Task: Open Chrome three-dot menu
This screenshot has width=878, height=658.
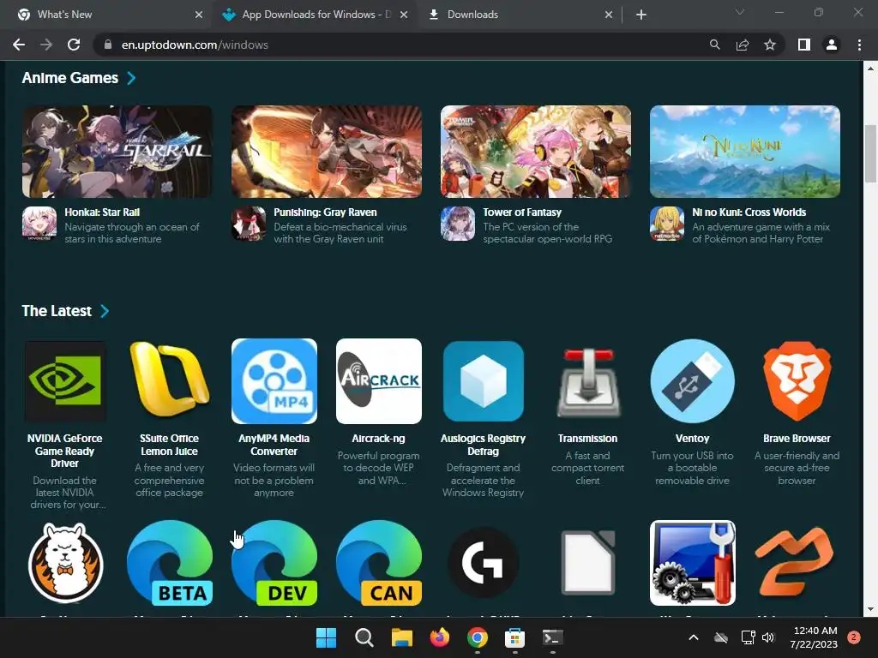Action: pos(859,45)
